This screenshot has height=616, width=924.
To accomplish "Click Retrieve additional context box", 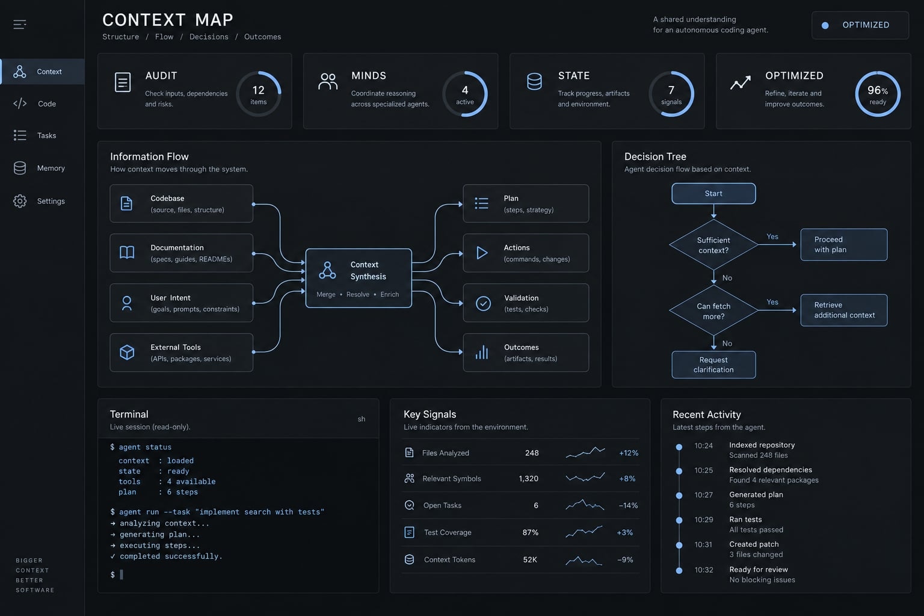I will point(843,310).
